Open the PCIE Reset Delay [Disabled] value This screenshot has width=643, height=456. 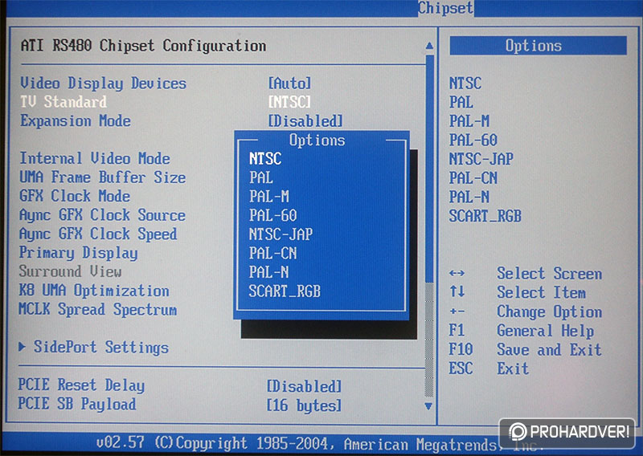point(304,386)
